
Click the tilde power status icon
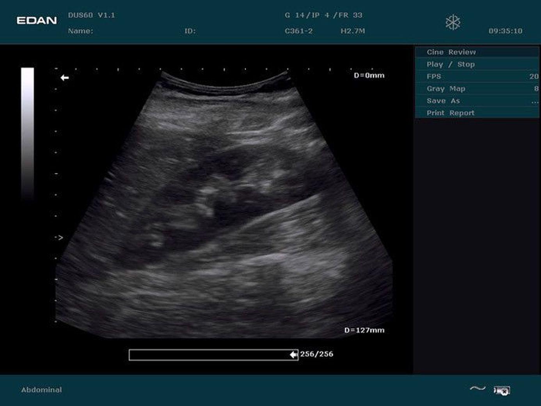(x=477, y=388)
